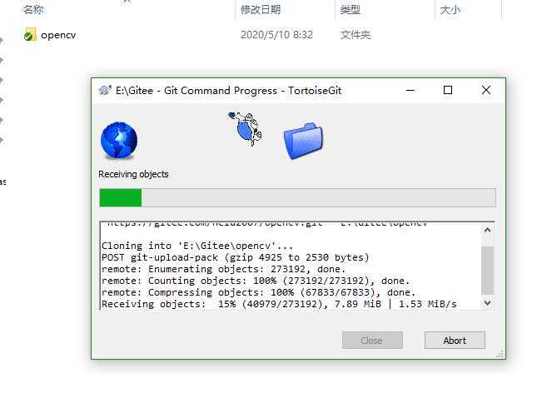This screenshot has width=542, height=408.
Task: Click the blue folder icon in dialog
Action: (304, 141)
